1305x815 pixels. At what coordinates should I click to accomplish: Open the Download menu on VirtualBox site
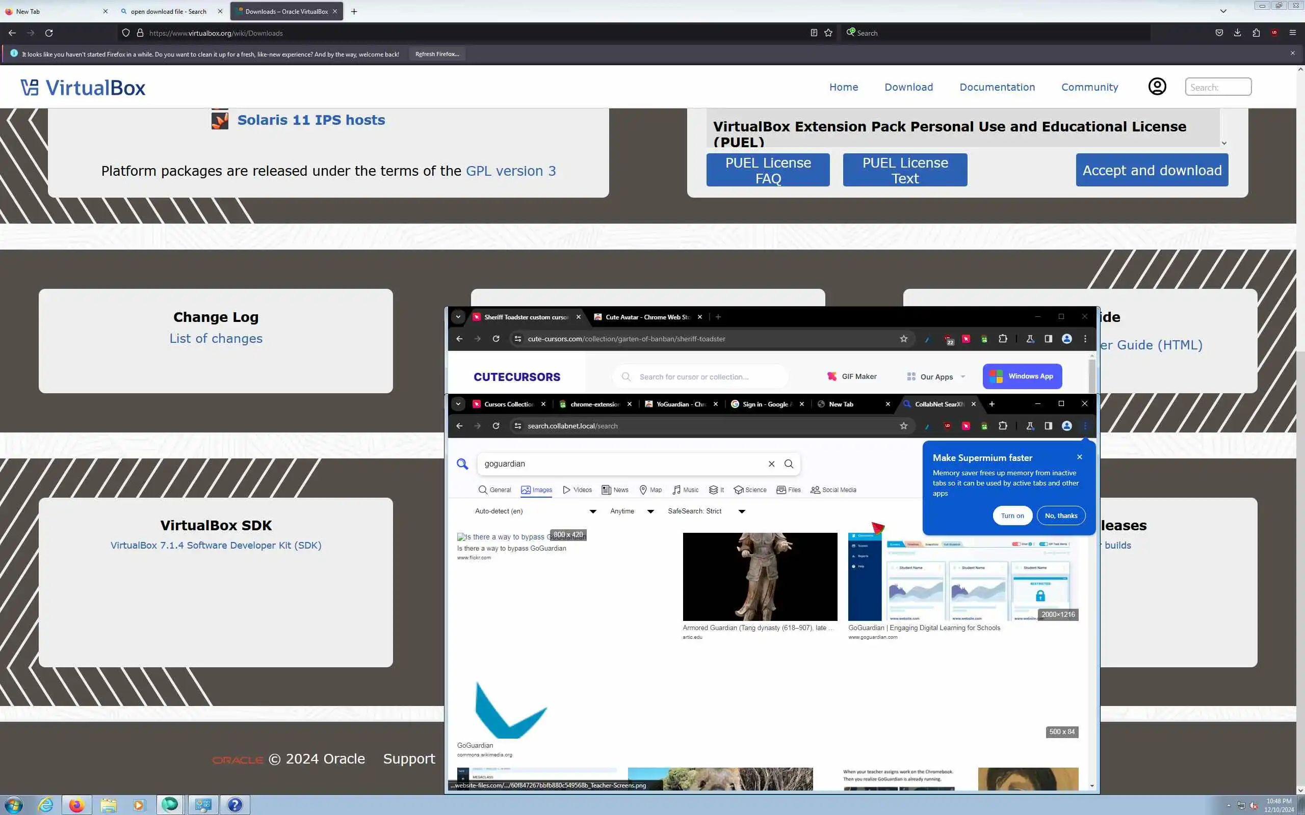coord(908,87)
